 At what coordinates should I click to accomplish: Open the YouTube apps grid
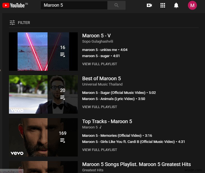point(163,5)
